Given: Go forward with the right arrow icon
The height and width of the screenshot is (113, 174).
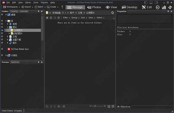Looking at the screenshot, I should click(55, 18).
